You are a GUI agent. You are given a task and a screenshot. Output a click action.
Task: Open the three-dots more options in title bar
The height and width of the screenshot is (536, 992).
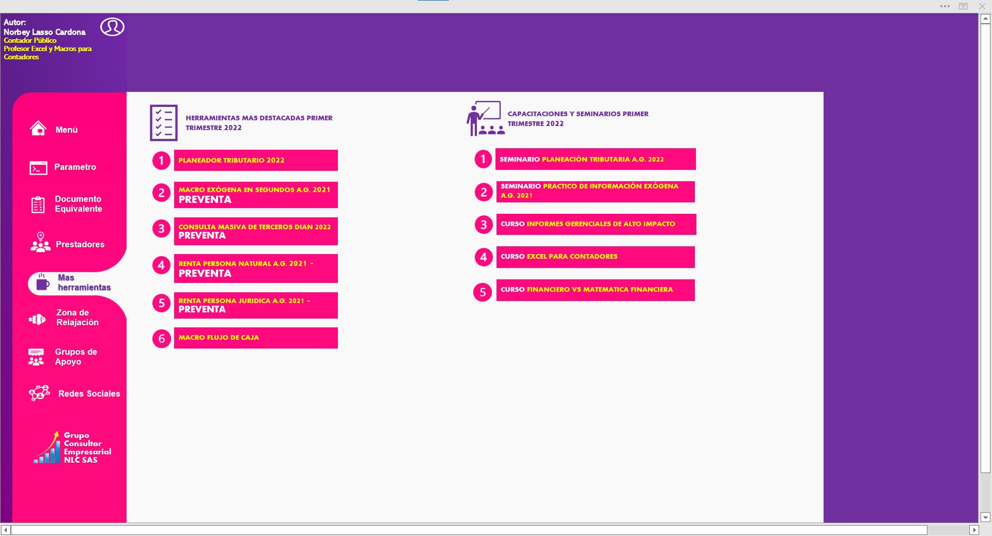coord(945,6)
